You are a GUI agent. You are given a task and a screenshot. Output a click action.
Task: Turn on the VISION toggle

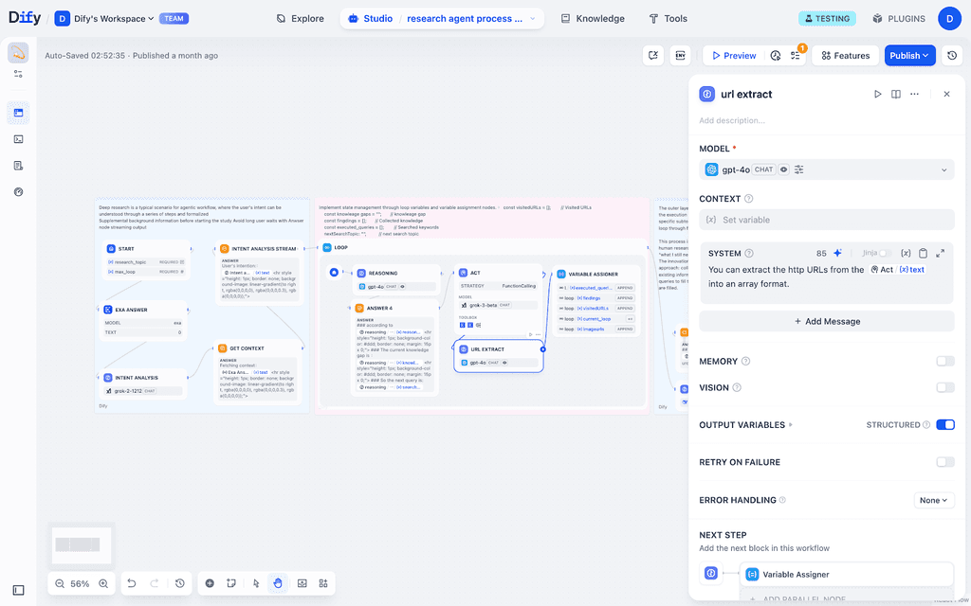coord(944,387)
